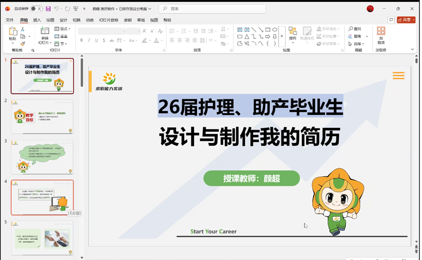Click the Find (查找) magnifier tool

(355, 29)
